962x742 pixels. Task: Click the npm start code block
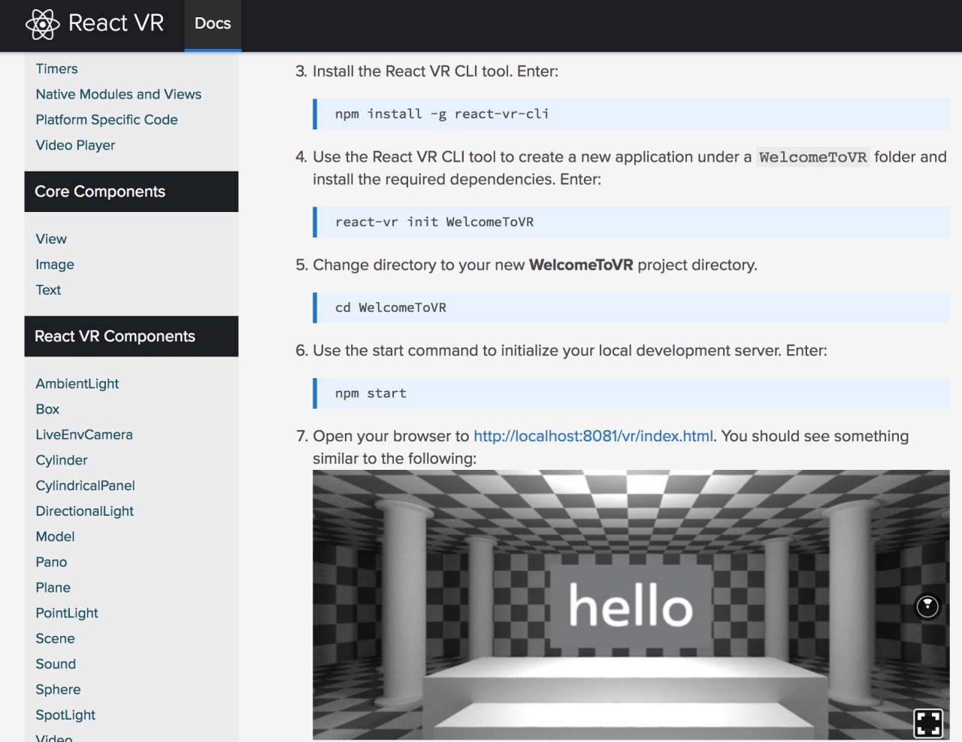[x=631, y=394]
